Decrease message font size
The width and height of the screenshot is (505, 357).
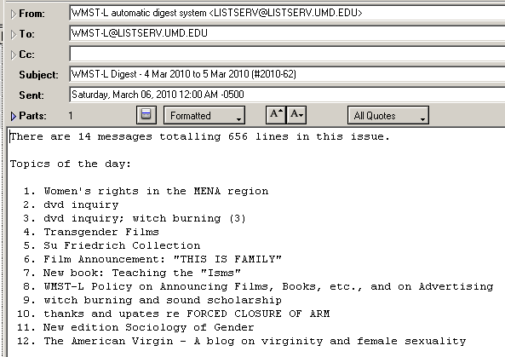[x=296, y=115]
